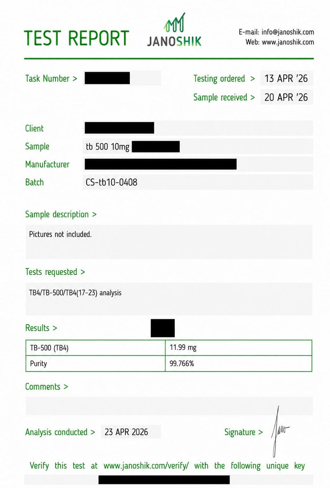
Task: Click the www.janoshik.com/verify/ link text
Action: 146,466
